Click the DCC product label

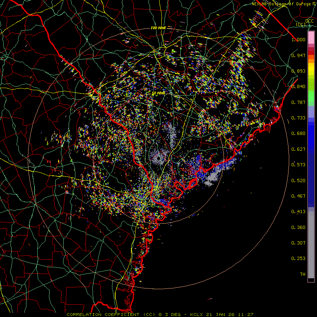pos(309,21)
